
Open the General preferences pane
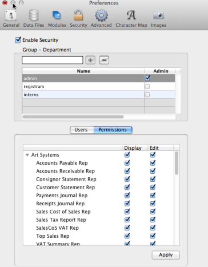(x=11, y=19)
